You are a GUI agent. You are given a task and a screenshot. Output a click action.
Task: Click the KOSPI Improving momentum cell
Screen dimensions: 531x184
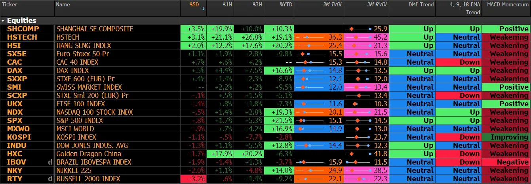pos(506,137)
